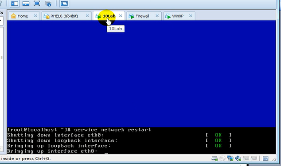This screenshot has height=166, width=281.
Task: Click the second greyed-out USB device status icon
Action: tap(254, 158)
